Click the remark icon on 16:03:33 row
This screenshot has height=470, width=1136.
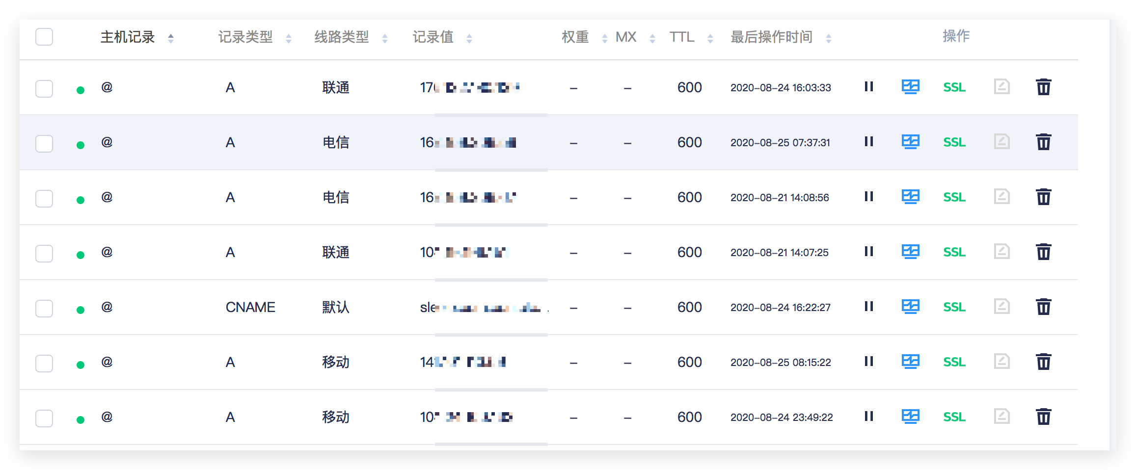[x=1001, y=87]
